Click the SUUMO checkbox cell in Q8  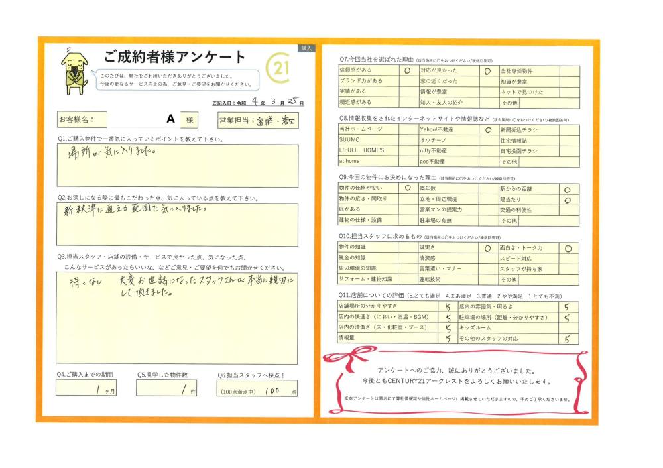coord(407,141)
